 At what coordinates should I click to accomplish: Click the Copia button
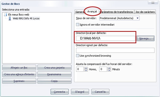click(54, 81)
